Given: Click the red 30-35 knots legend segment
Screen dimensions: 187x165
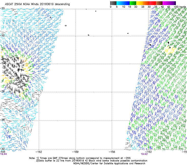Looking at the screenshot, I should tap(153, 3).
